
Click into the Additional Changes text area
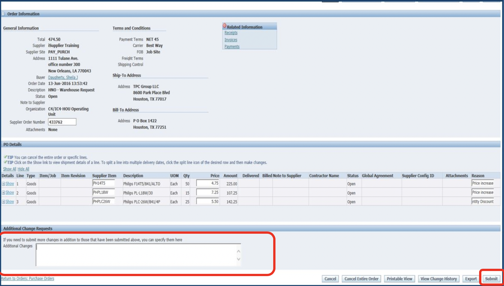[138, 255]
